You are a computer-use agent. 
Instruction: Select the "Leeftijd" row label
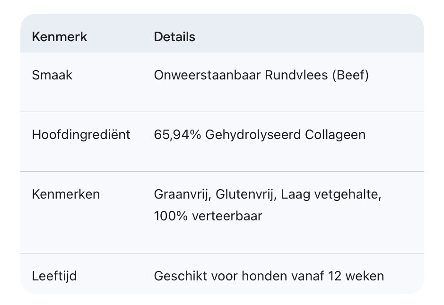click(x=54, y=276)
